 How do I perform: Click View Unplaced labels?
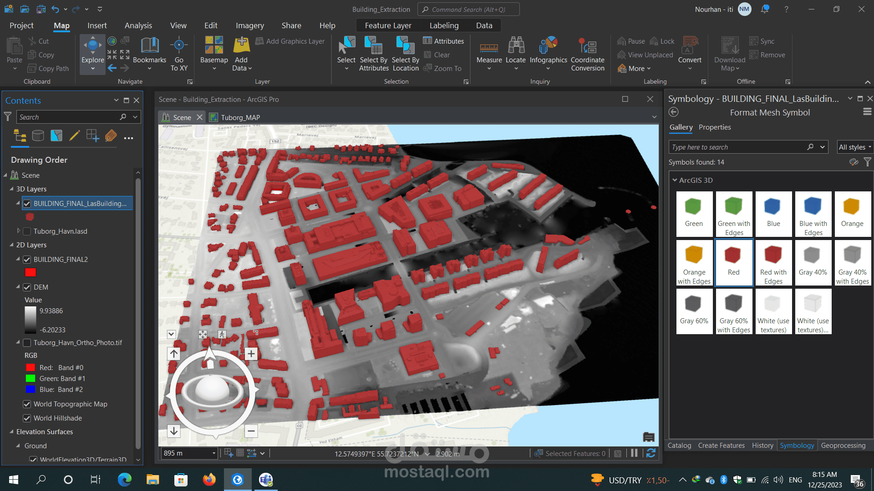pyautogui.click(x=645, y=55)
